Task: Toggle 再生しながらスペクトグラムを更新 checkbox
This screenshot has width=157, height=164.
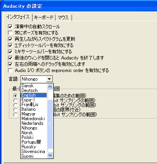Action: tap(10, 39)
